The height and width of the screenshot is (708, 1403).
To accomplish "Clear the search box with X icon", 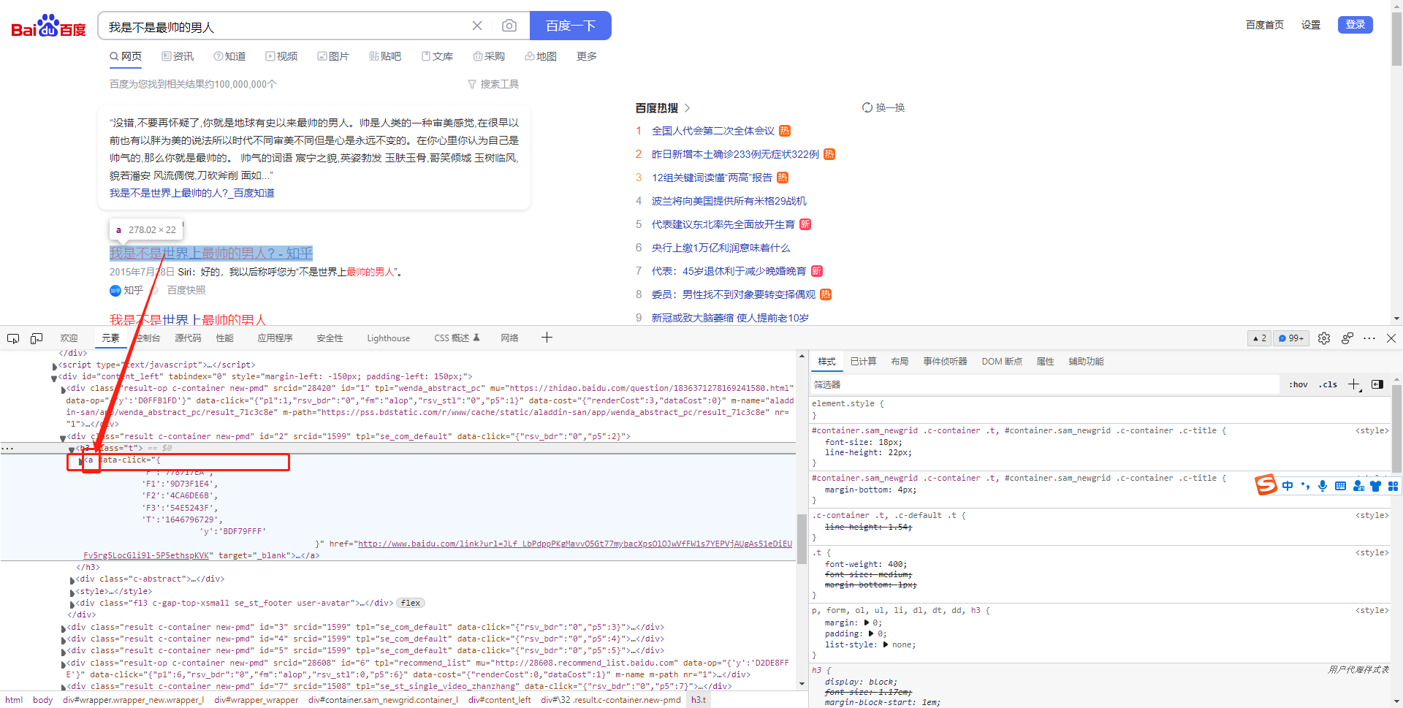I will [x=477, y=26].
